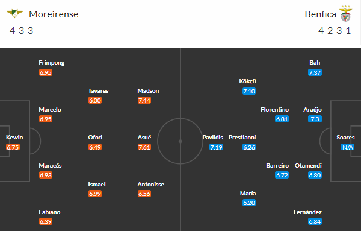Select Fabiano's 6.39 rating badge
This screenshot has height=231, width=361.
[x=46, y=221]
